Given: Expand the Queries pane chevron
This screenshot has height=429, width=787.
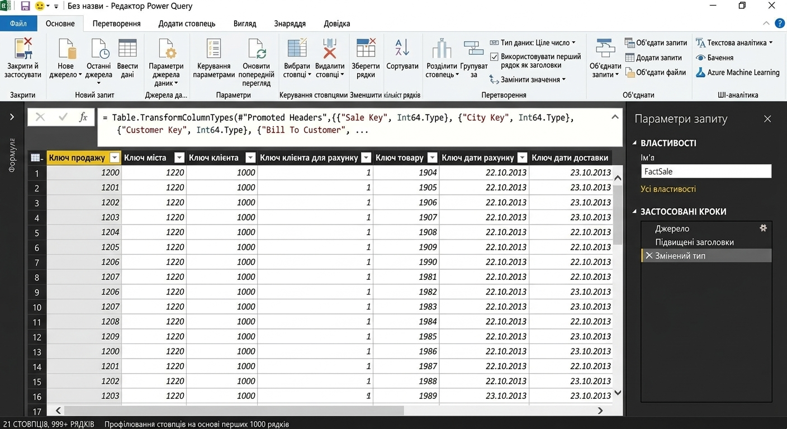Looking at the screenshot, I should (12, 116).
